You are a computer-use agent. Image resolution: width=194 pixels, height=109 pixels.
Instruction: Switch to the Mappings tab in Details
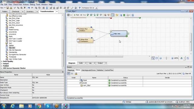(71, 70)
